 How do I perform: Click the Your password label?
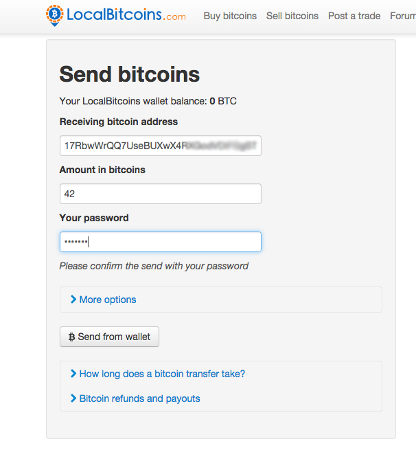point(94,218)
